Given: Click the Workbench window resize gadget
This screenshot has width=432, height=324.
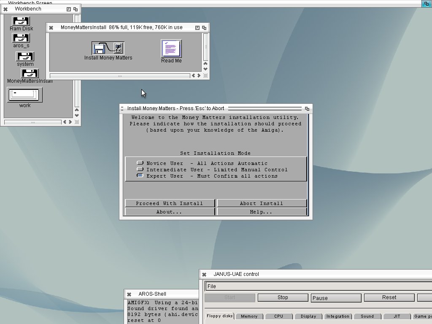Looking at the screenshot, I should point(77,122).
